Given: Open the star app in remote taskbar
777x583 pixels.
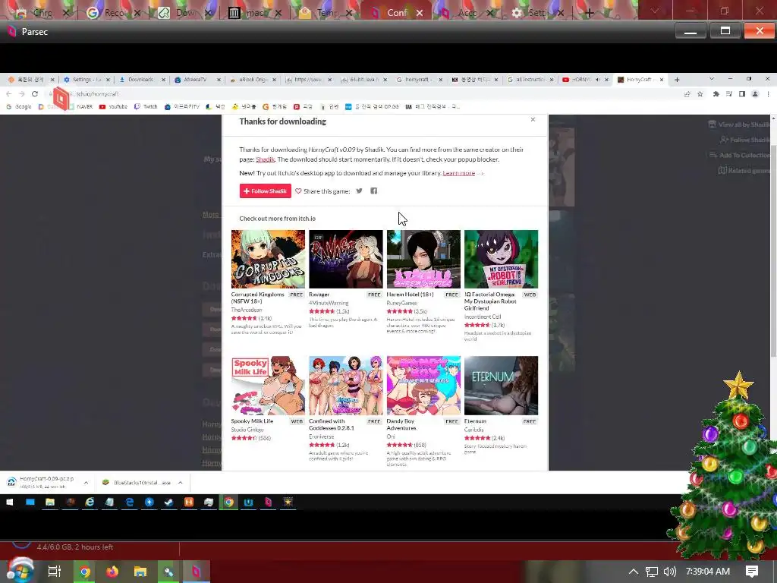Looking at the screenshot, I should 288,503.
